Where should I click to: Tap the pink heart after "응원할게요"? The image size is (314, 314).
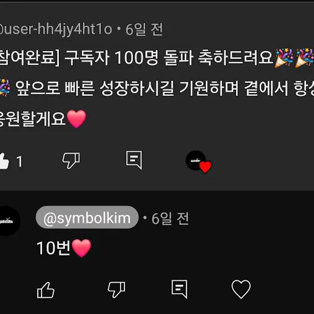click(x=76, y=119)
